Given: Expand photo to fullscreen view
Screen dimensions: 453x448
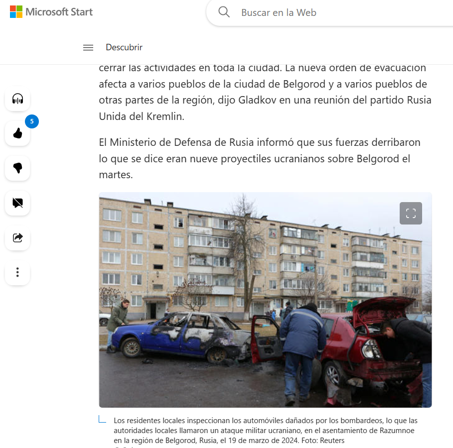Looking at the screenshot, I should tap(411, 214).
